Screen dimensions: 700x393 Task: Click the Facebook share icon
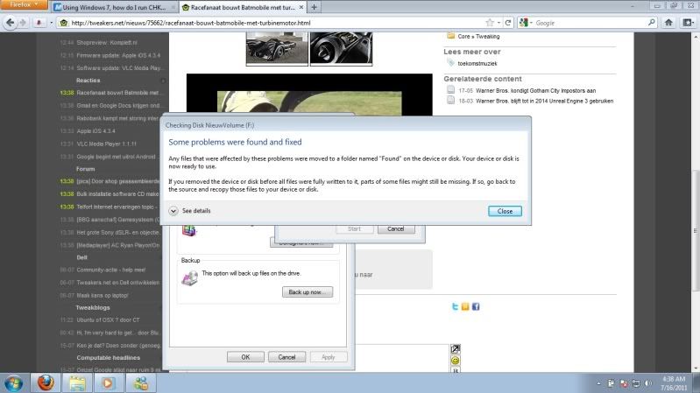(x=476, y=307)
